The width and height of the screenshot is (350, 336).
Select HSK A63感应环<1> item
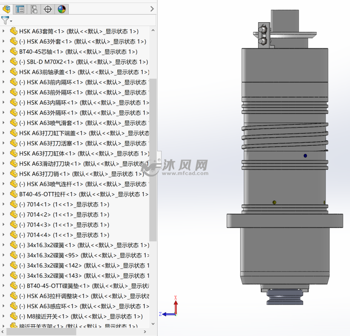[x=52, y=307]
